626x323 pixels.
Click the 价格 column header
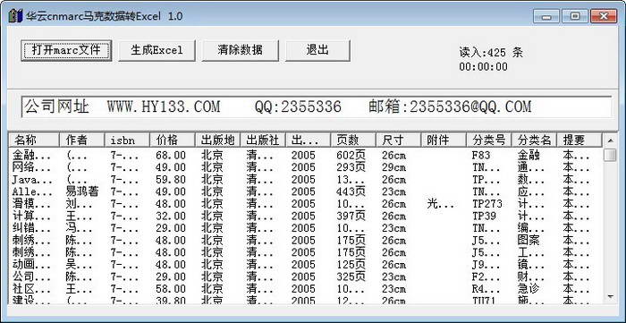(x=172, y=140)
